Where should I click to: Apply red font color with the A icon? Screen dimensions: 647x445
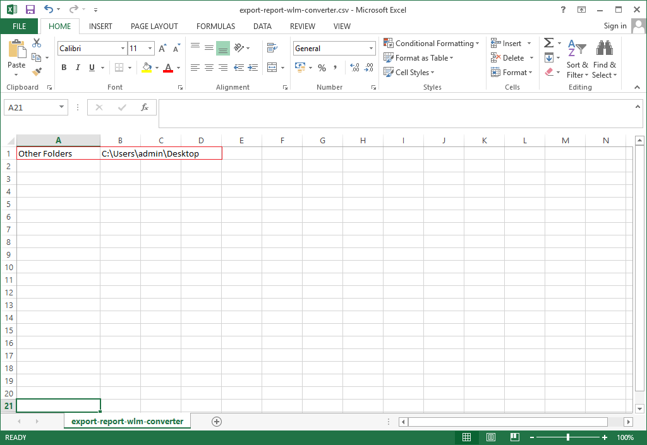point(168,68)
